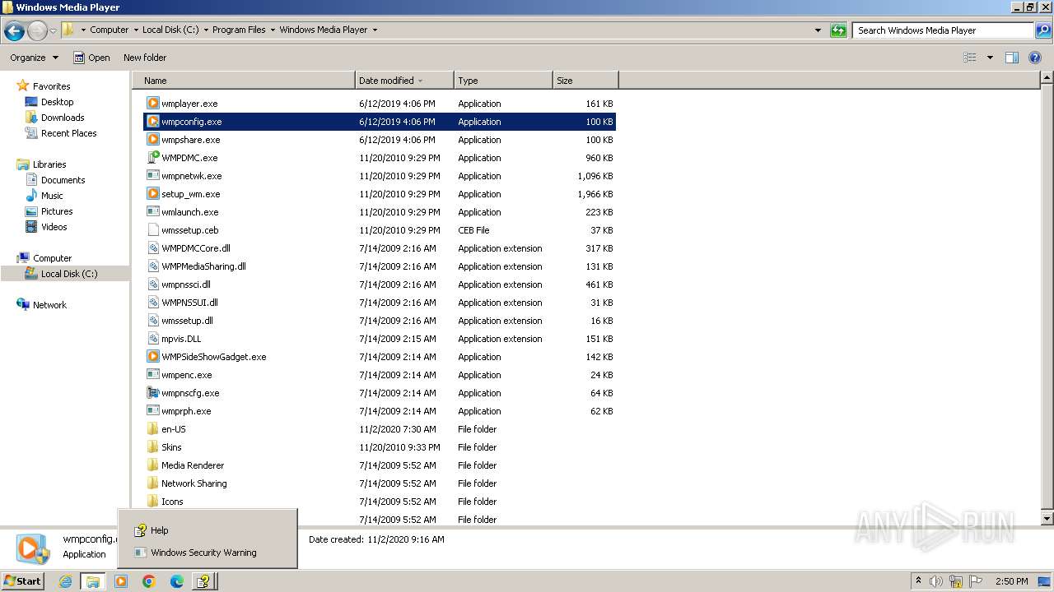Click the wmpnetwk.exe file icon

152,176
